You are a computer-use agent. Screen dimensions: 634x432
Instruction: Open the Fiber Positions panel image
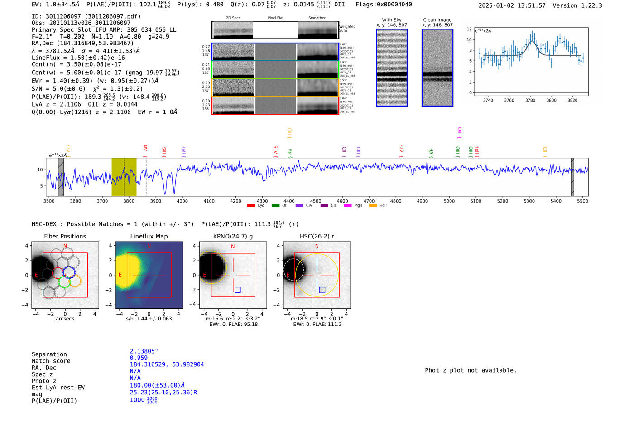(x=65, y=275)
